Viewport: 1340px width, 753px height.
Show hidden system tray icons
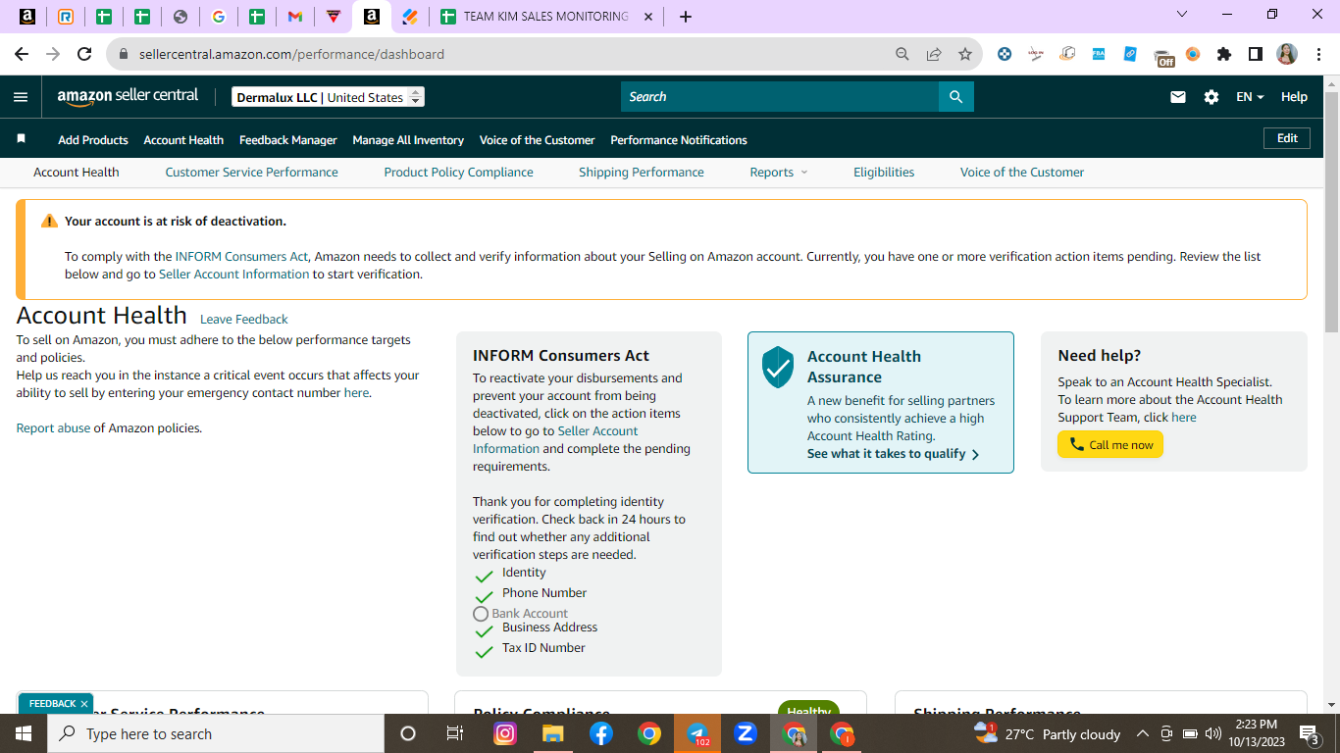pyautogui.click(x=1142, y=733)
